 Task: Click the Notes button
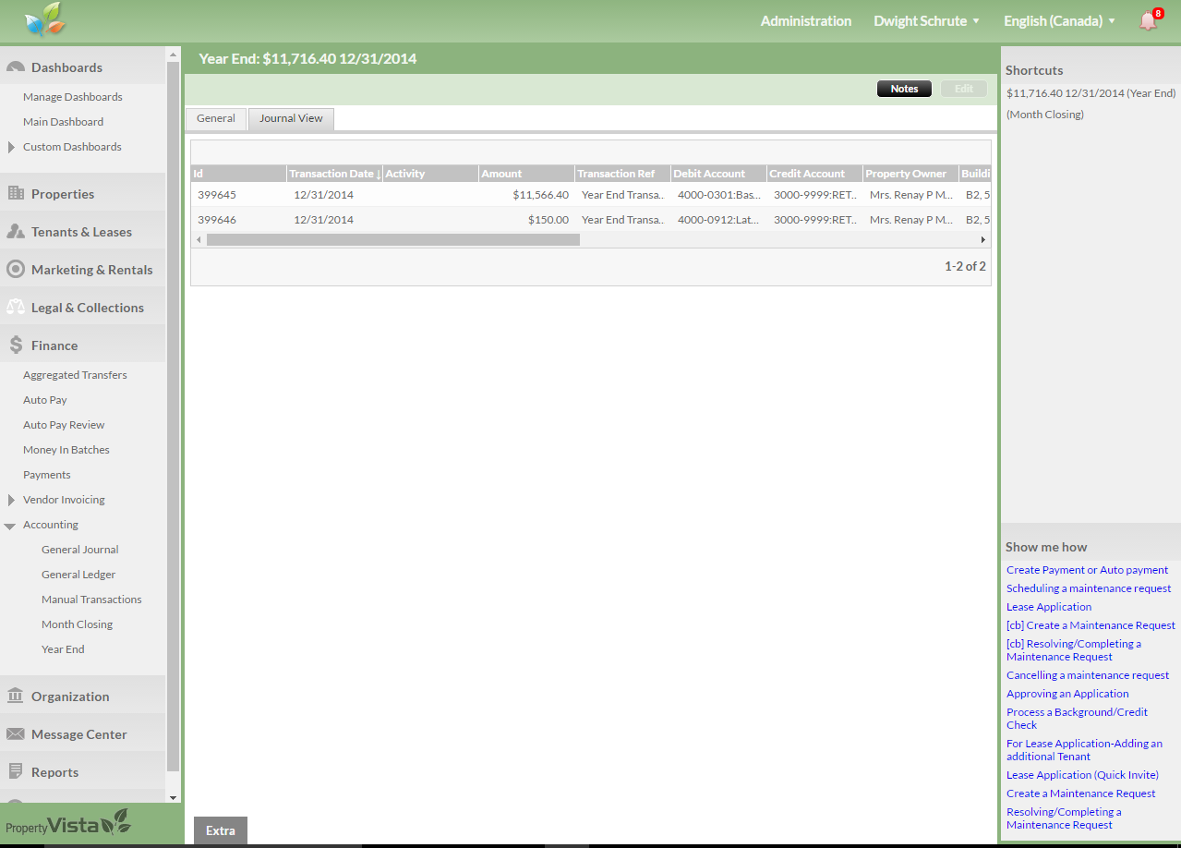point(904,89)
